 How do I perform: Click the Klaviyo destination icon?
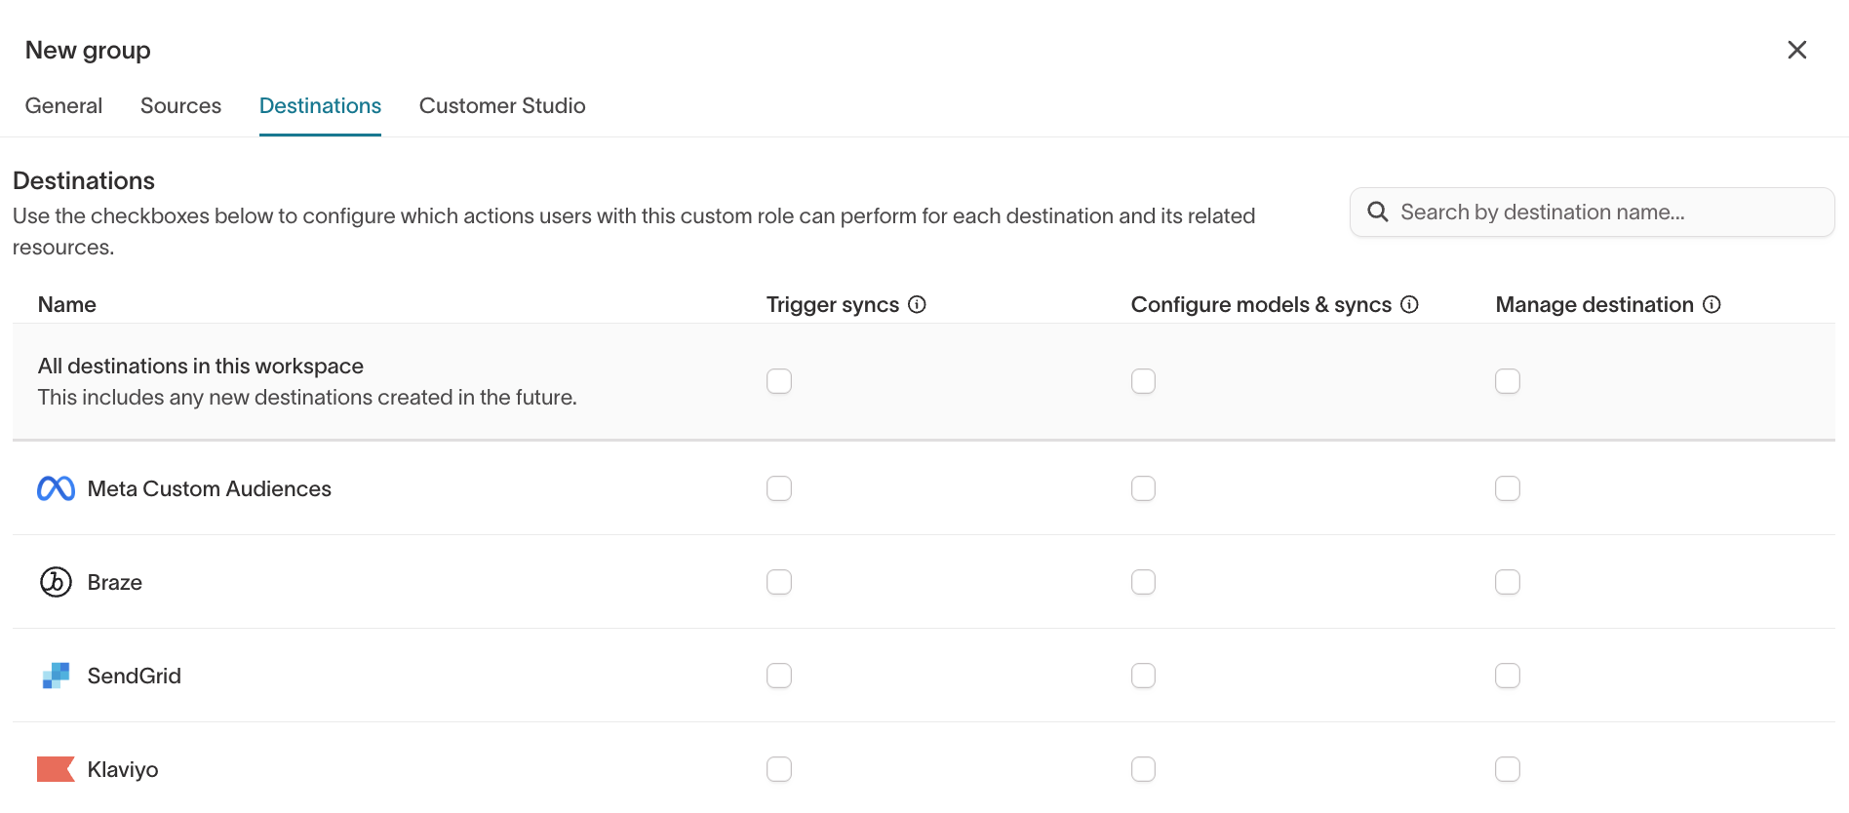point(56,768)
